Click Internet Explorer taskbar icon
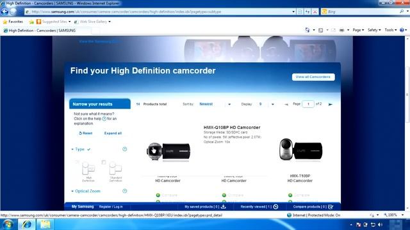 (x=26, y=224)
